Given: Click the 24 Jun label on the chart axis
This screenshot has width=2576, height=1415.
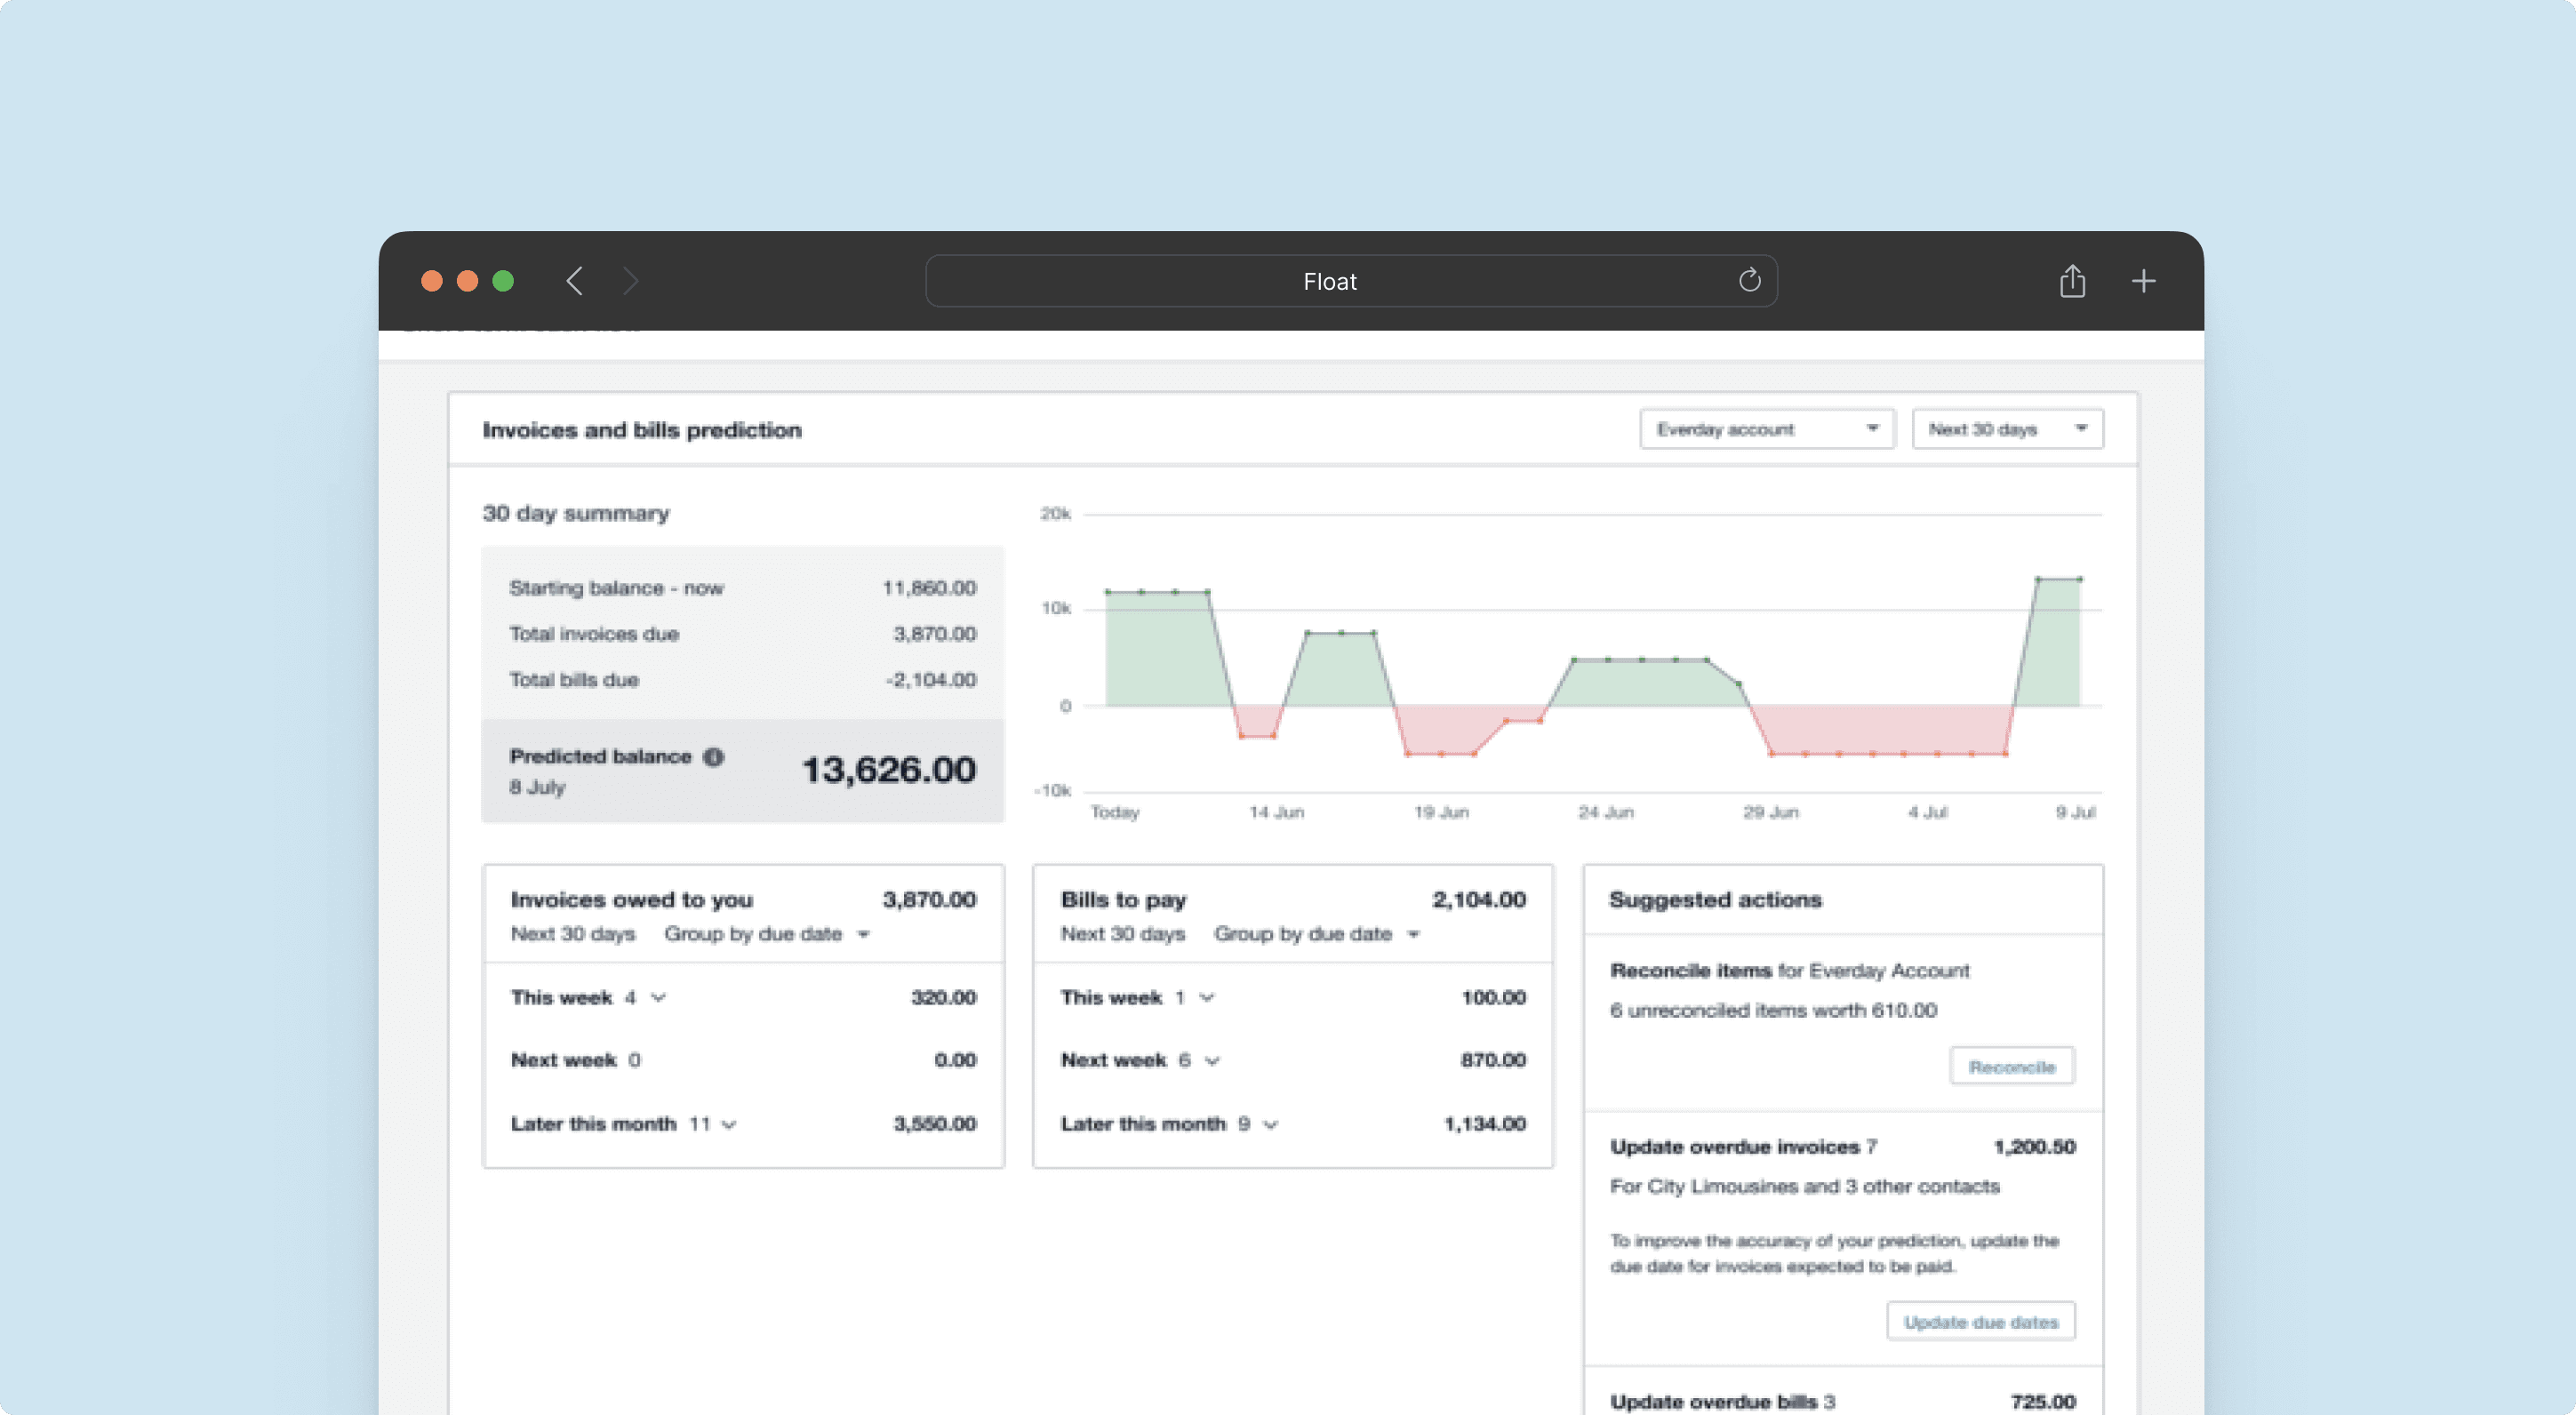Looking at the screenshot, I should click(1605, 812).
